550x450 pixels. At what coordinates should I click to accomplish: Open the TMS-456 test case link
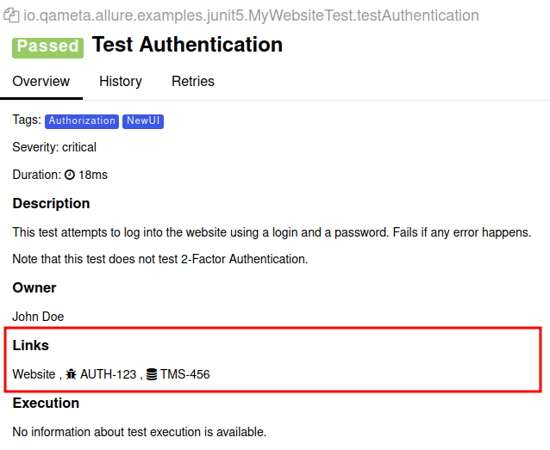click(184, 374)
